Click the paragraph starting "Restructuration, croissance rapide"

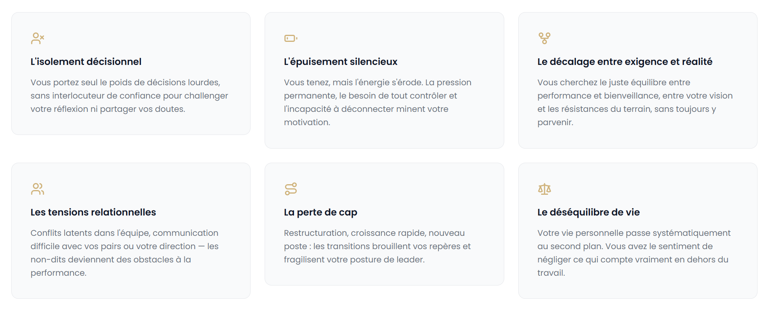coord(377,246)
